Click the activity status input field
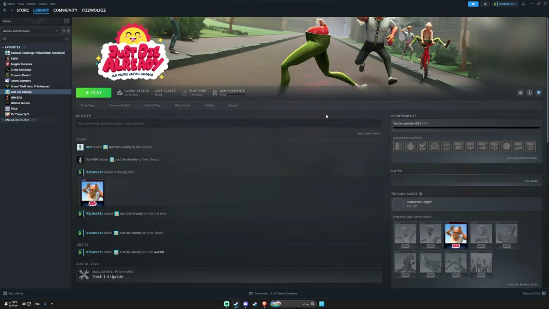The width and height of the screenshot is (549, 309). tap(229, 124)
